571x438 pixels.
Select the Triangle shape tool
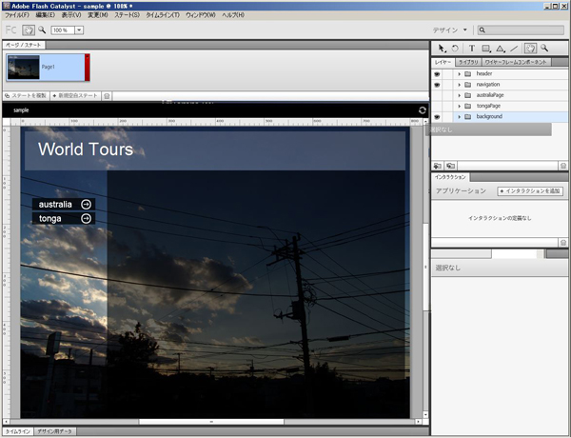[x=501, y=49]
